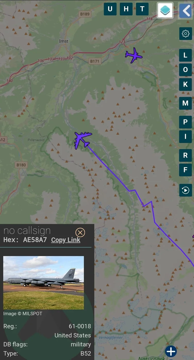Click the O map option button
Screen dimensions: 194x360
click(185, 70)
